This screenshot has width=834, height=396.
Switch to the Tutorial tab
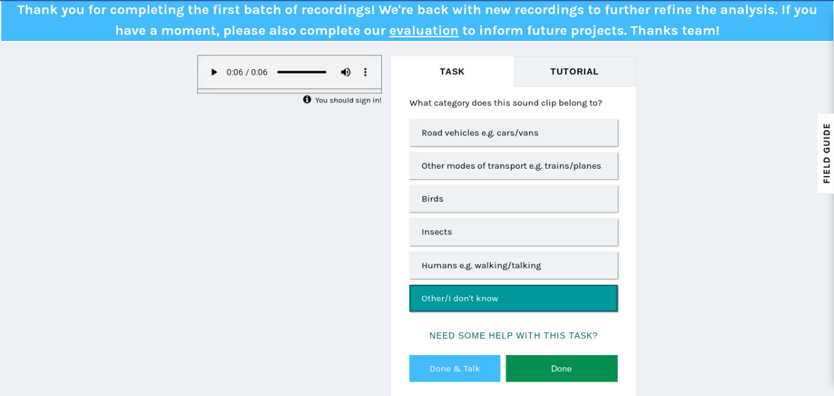(575, 72)
